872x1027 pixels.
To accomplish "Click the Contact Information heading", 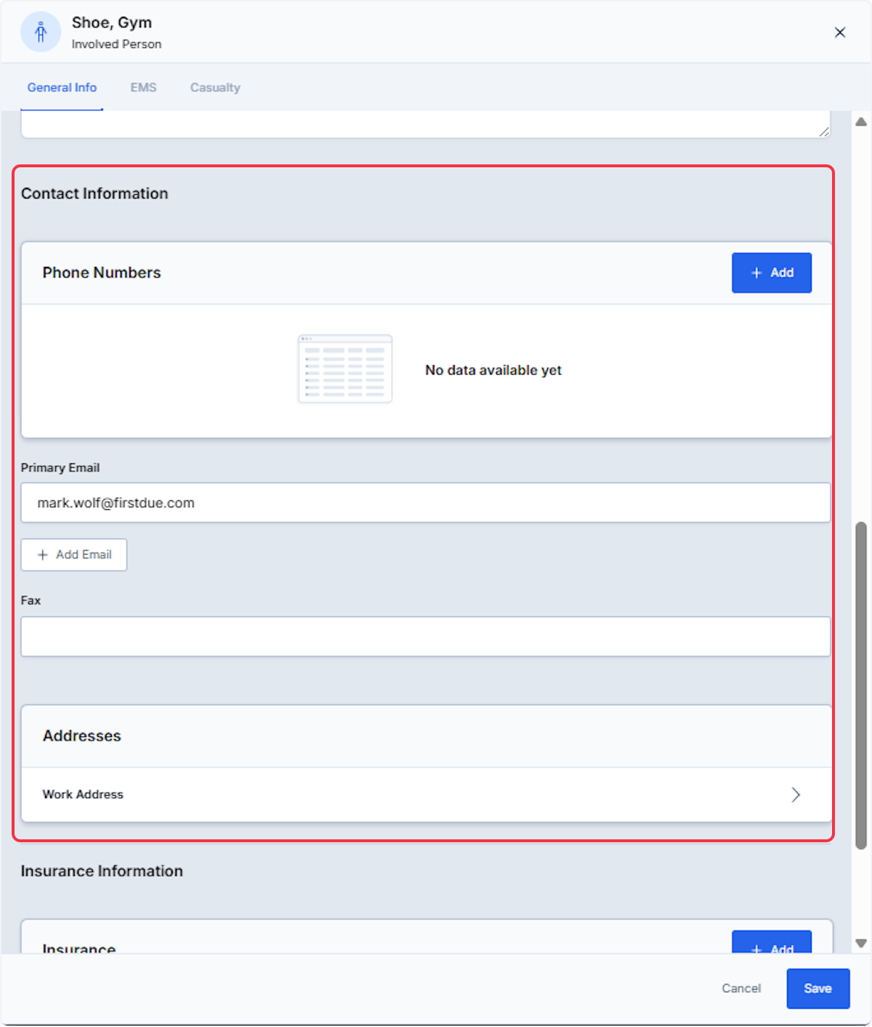I will [x=94, y=193].
